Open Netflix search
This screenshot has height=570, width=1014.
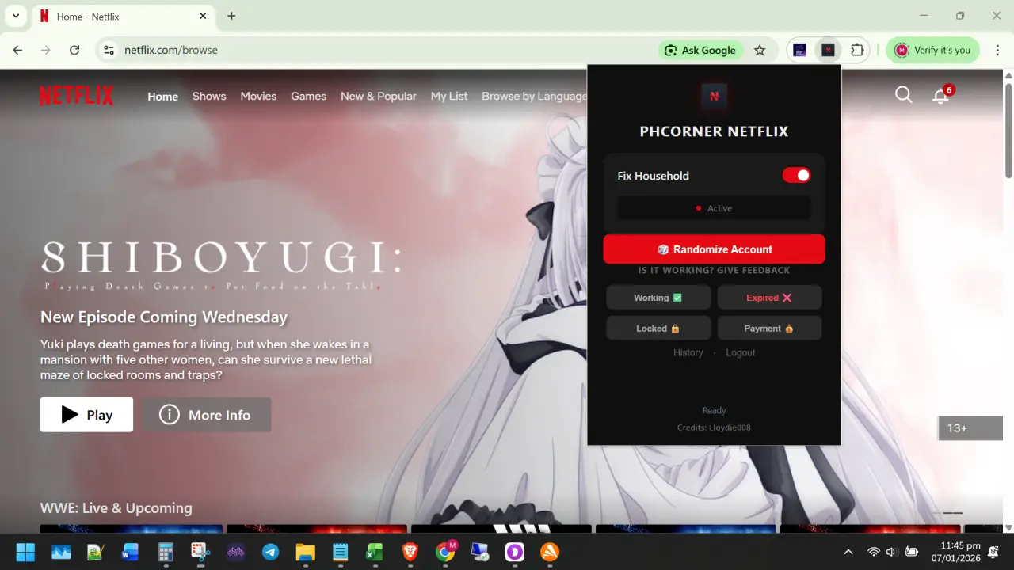click(x=903, y=95)
